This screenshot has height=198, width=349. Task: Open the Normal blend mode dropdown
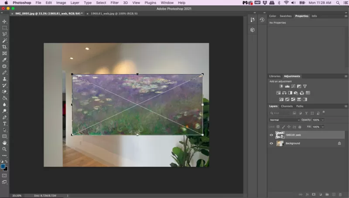(284, 120)
